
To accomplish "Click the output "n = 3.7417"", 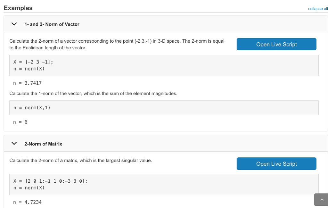I will (27, 83).
